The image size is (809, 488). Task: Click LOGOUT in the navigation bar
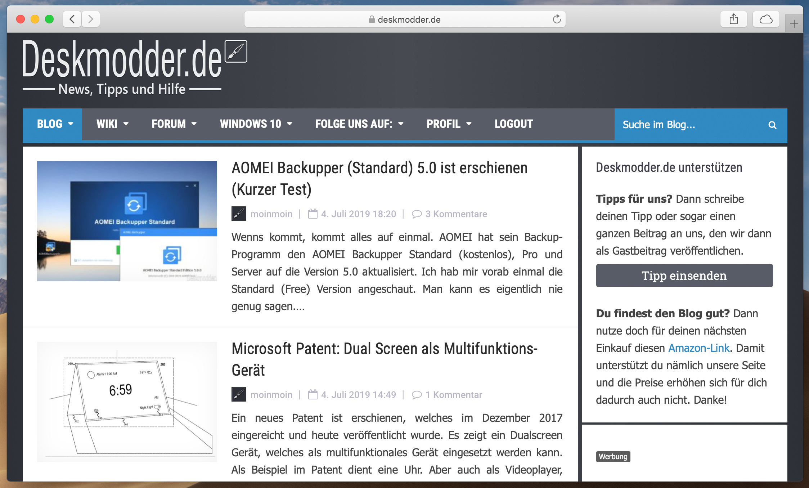point(514,124)
